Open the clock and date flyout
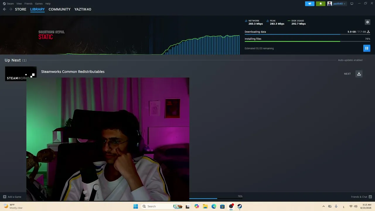 367,206
